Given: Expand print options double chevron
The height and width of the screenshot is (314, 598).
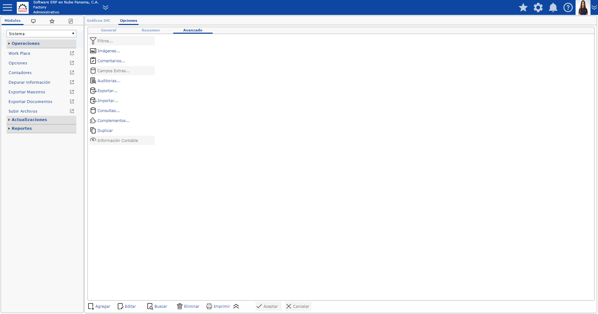Looking at the screenshot, I should tap(236, 307).
